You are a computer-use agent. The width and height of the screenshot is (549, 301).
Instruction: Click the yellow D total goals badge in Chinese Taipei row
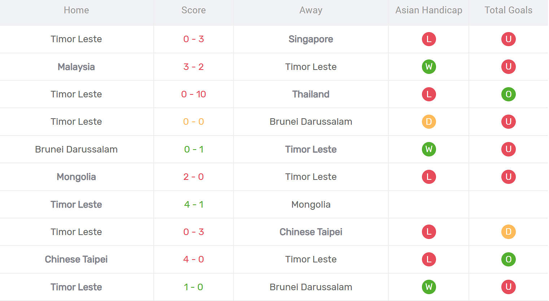pos(508,232)
